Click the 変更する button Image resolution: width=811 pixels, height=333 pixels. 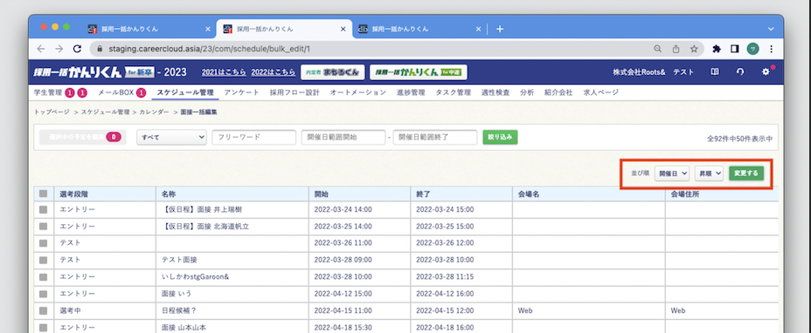click(x=746, y=173)
